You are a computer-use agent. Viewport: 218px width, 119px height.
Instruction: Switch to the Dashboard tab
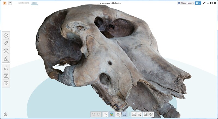(23, 3)
